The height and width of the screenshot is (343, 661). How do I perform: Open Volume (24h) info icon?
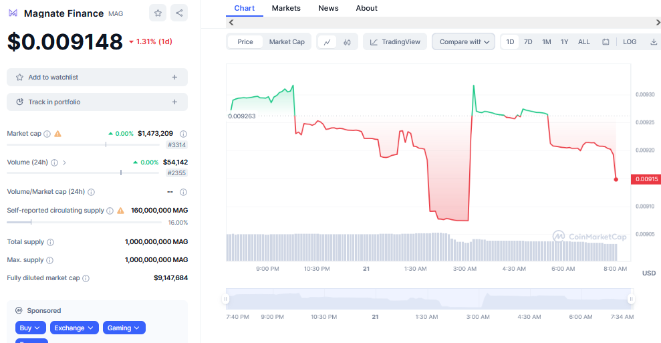pyautogui.click(x=54, y=162)
